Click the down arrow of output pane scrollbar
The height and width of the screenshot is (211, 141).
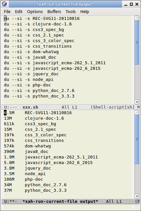click(x=137, y=196)
